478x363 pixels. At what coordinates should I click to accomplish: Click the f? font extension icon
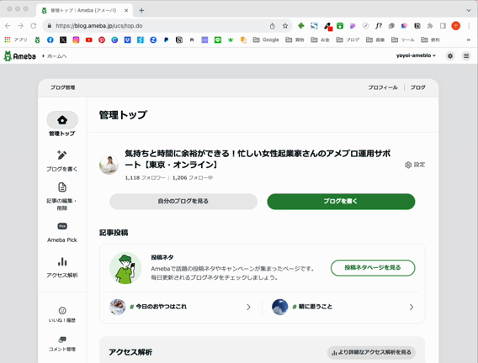pos(379,26)
